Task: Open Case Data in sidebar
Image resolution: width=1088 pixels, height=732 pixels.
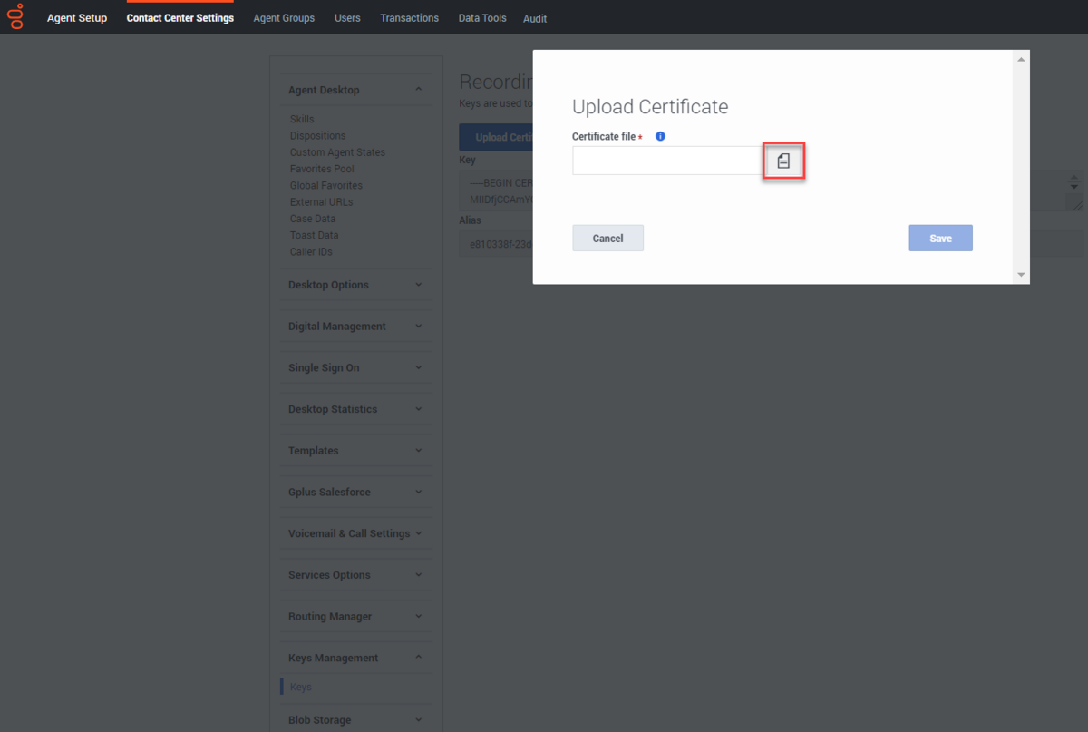Action: coord(313,219)
